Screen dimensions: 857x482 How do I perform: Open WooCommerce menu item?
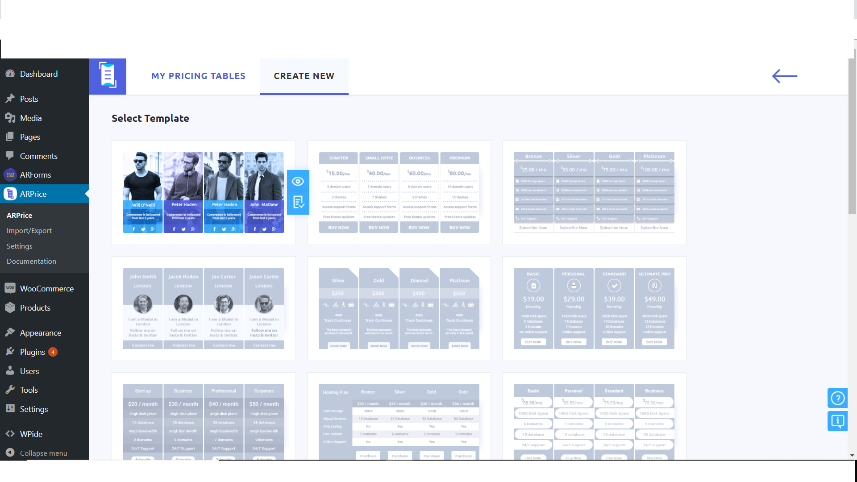click(46, 289)
